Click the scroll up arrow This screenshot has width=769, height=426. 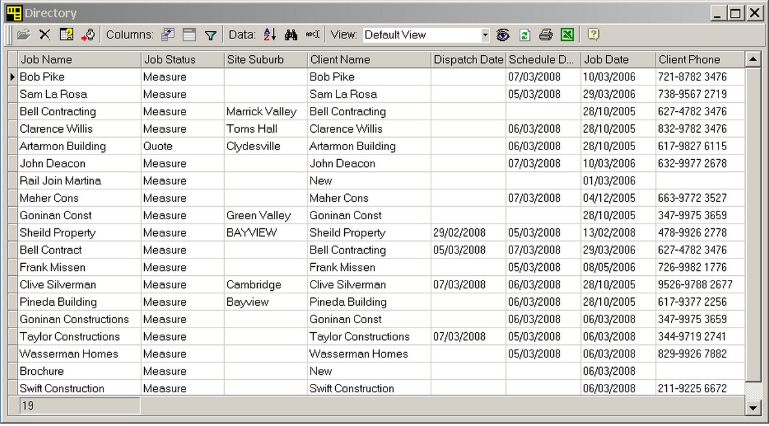(x=753, y=59)
